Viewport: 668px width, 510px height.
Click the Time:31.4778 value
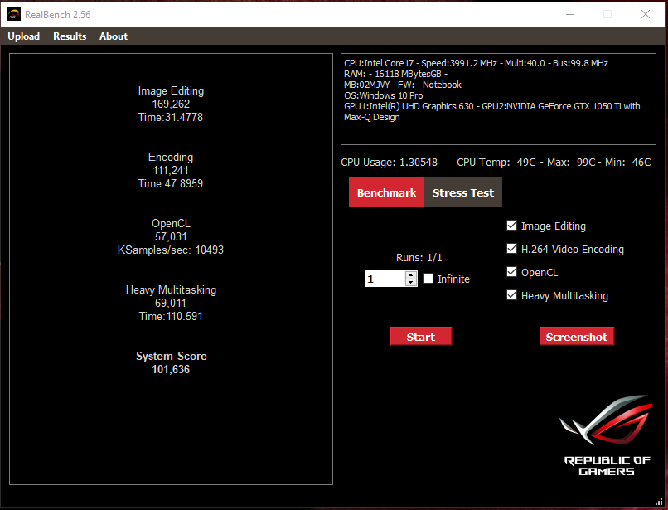[x=171, y=117]
